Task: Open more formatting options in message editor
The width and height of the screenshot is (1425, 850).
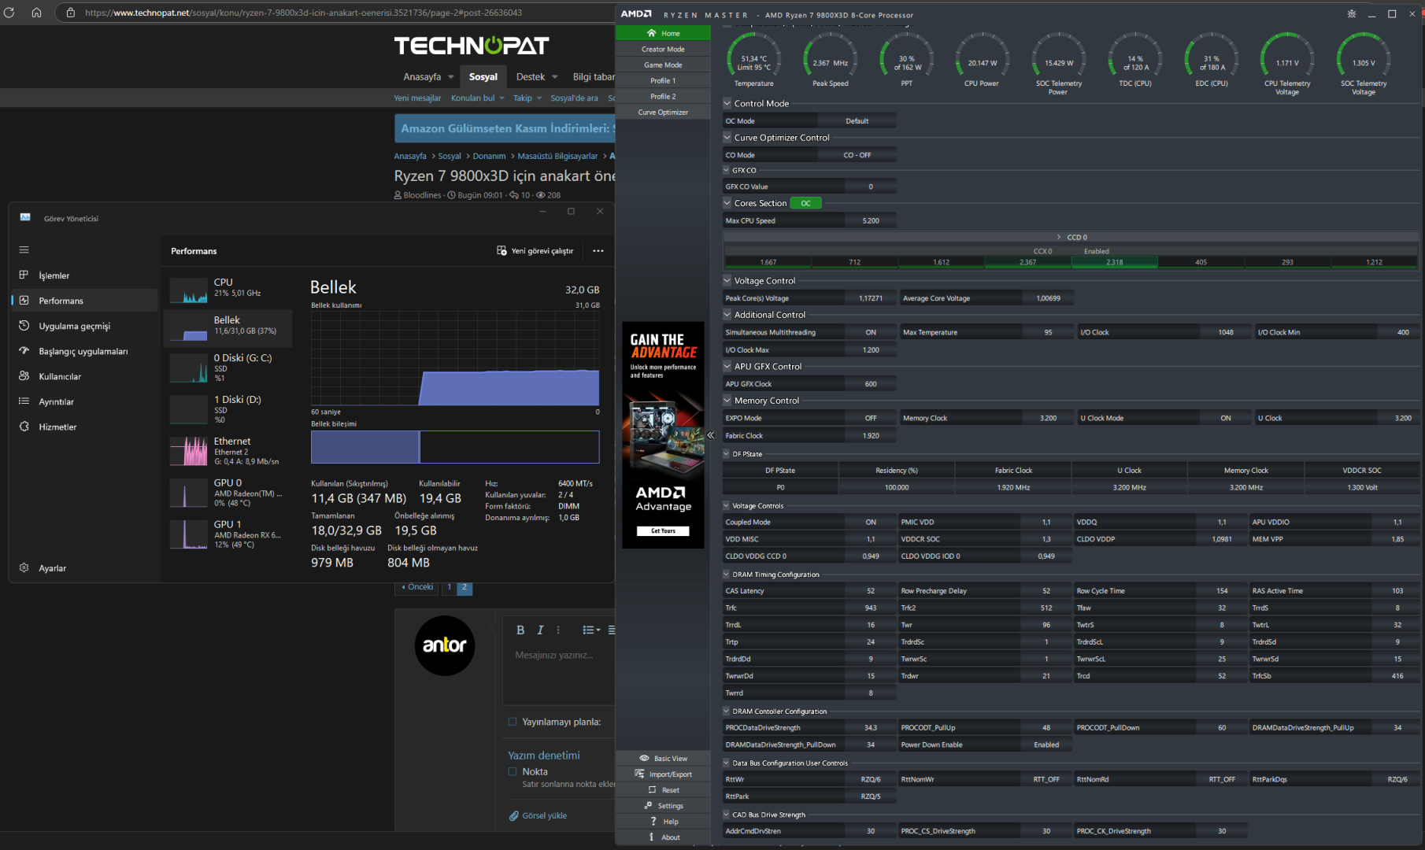Action: [x=558, y=630]
